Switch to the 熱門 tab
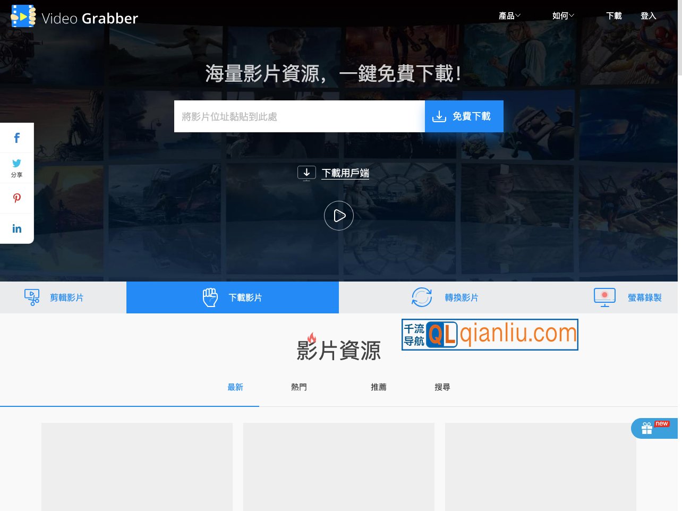This screenshot has height=511, width=682. pos(299,387)
